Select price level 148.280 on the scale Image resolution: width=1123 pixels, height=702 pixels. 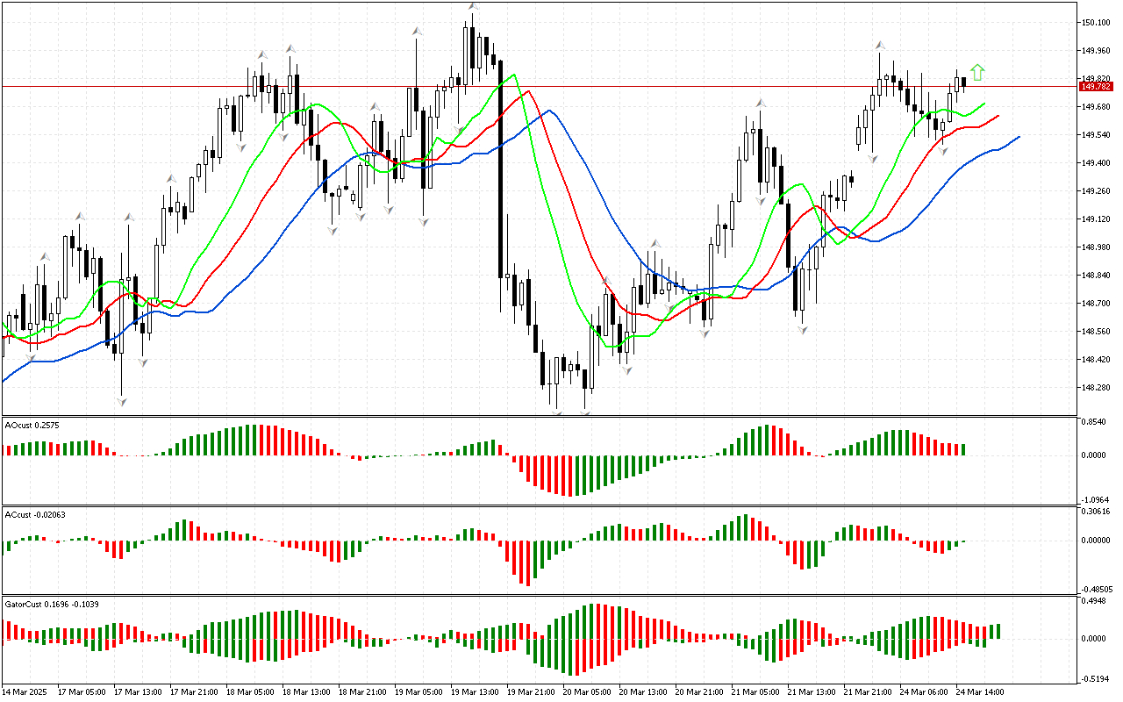click(x=1097, y=387)
